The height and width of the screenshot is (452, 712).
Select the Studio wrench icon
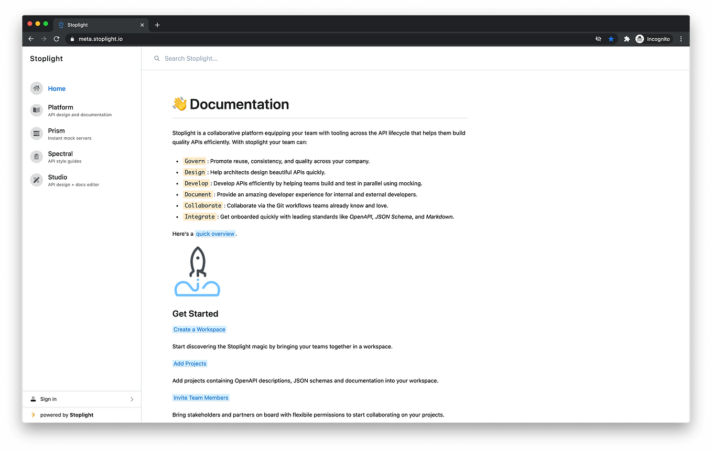pos(36,180)
